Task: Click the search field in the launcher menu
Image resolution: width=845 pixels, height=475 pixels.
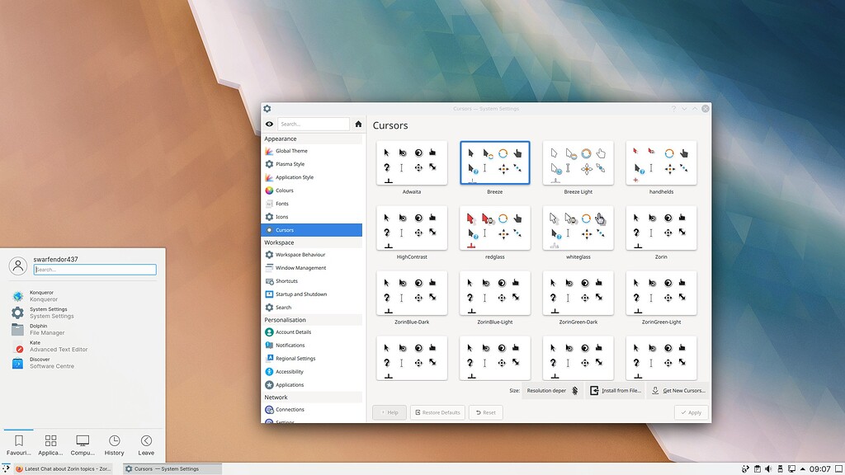Action: click(x=95, y=269)
